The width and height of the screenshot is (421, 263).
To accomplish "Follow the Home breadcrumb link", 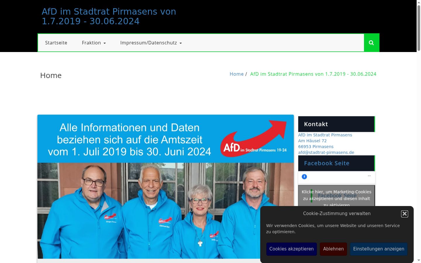I will pyautogui.click(x=237, y=74).
